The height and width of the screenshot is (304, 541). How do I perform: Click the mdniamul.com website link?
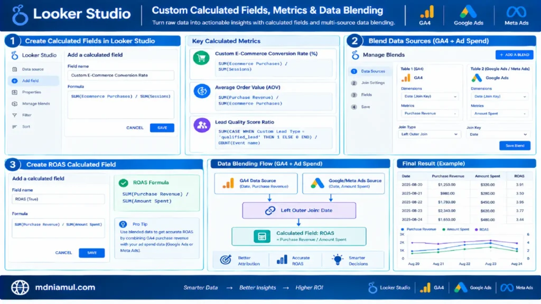(65, 288)
